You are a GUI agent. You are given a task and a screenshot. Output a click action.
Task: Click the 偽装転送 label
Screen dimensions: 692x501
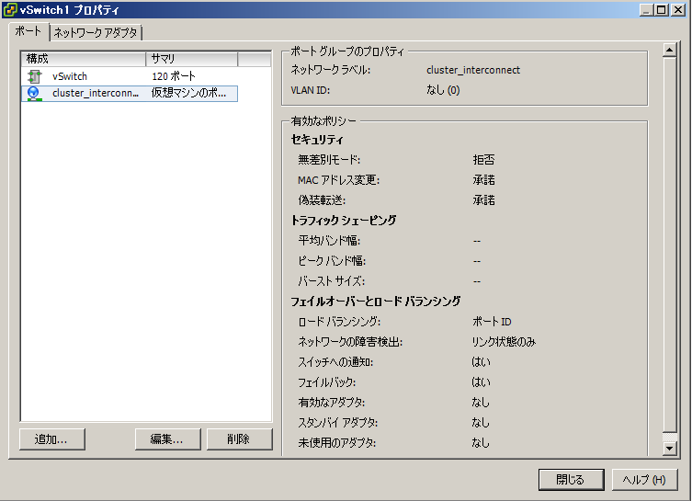[322, 200]
